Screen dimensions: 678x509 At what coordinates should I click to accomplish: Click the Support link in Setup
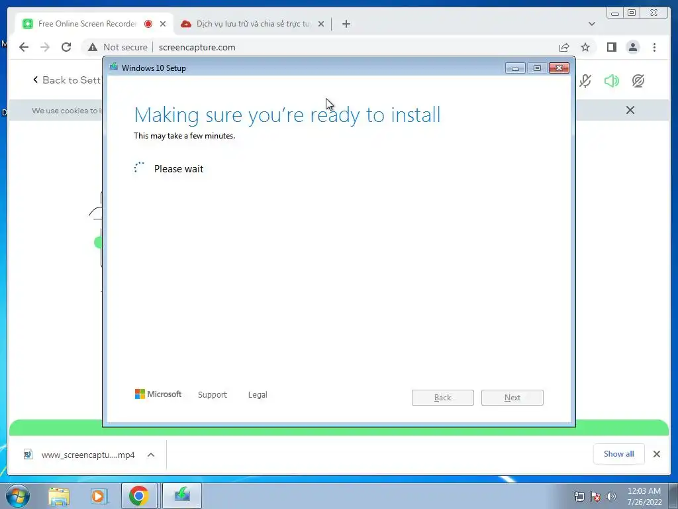tap(213, 395)
